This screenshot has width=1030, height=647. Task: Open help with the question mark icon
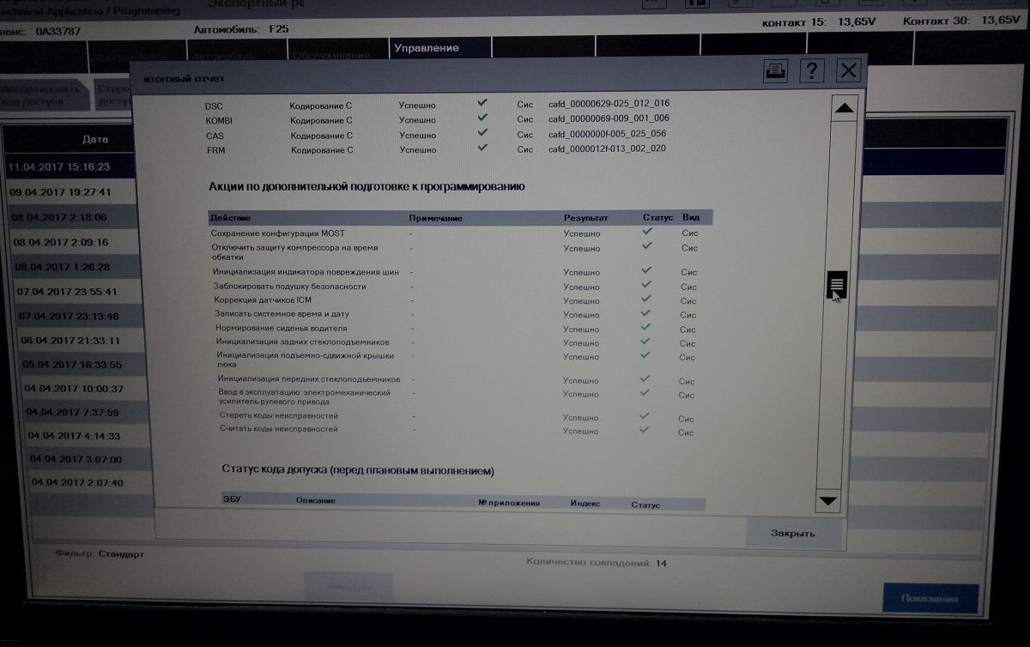tap(811, 71)
